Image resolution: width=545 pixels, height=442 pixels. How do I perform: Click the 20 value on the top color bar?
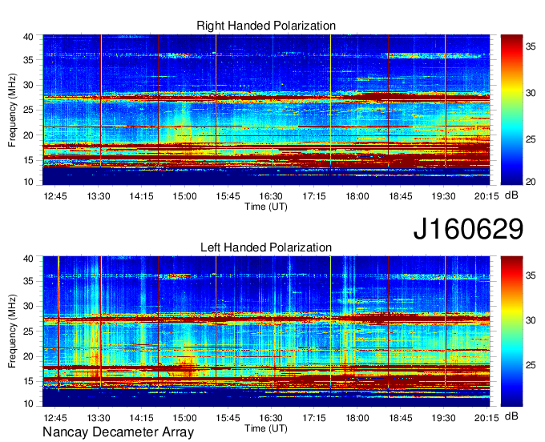click(x=531, y=182)
